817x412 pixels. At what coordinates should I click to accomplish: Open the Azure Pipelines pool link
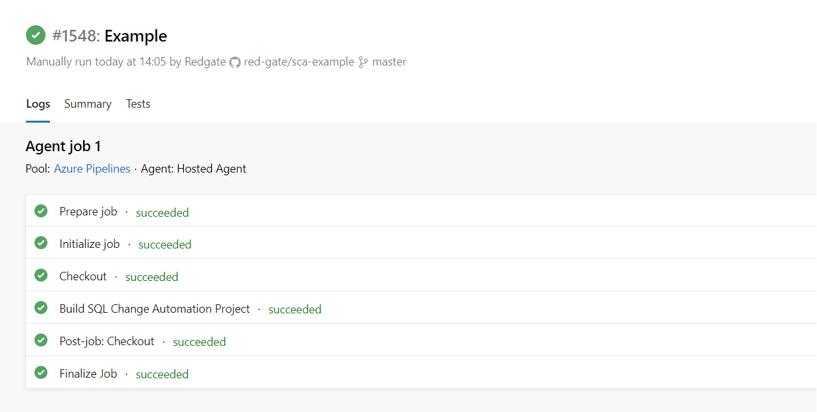point(92,169)
